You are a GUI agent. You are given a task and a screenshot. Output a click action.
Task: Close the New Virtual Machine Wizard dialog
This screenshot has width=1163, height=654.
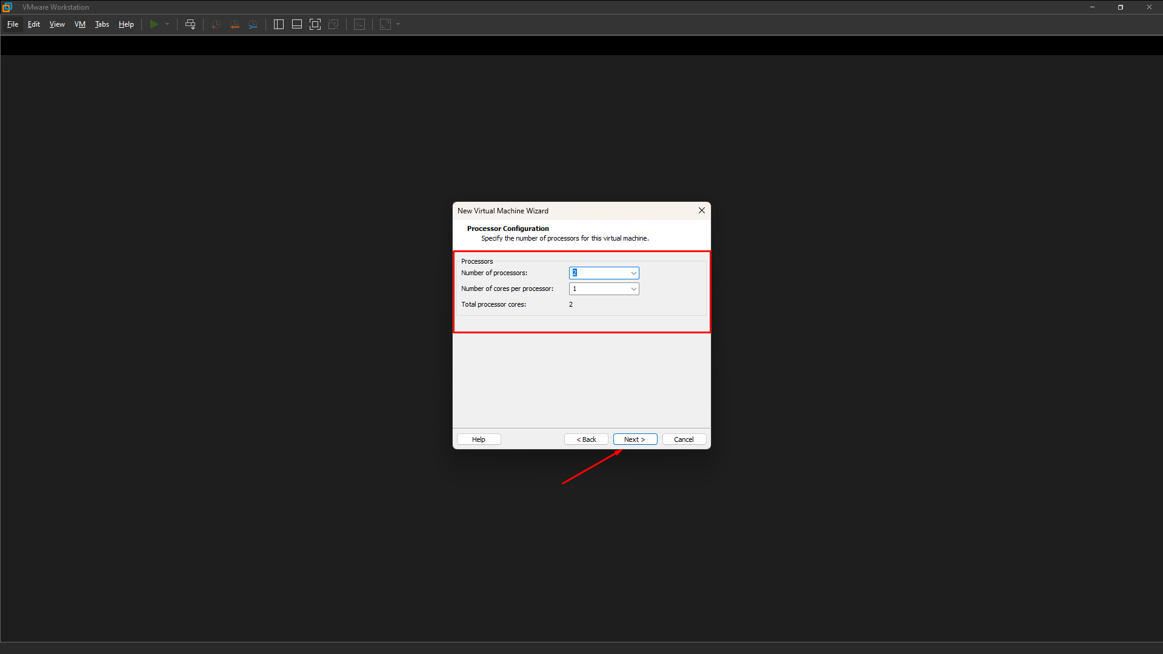pos(702,211)
